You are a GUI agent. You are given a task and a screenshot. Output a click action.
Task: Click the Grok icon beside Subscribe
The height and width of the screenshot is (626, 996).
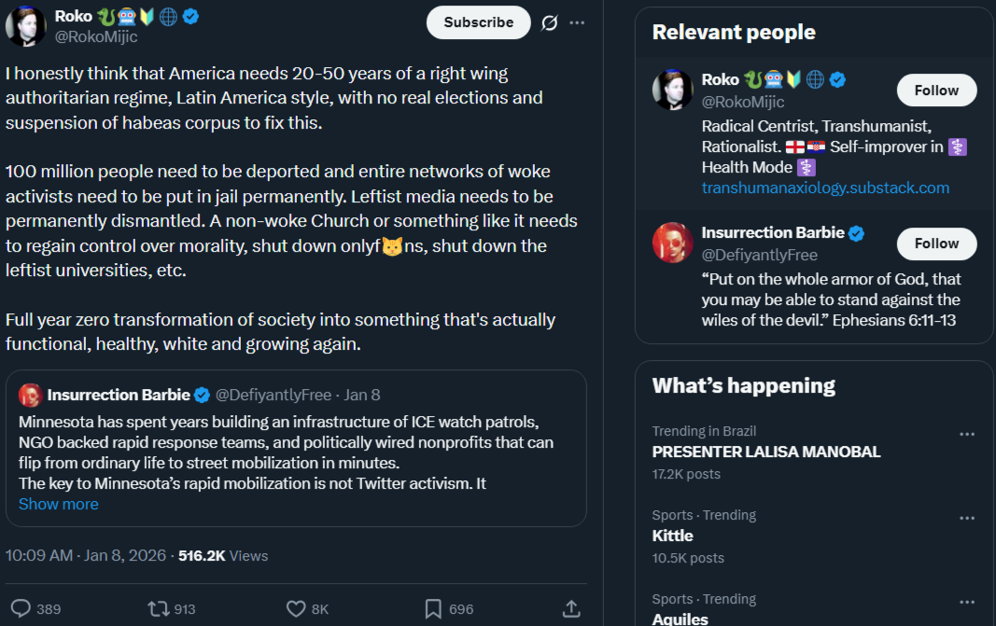pos(550,22)
